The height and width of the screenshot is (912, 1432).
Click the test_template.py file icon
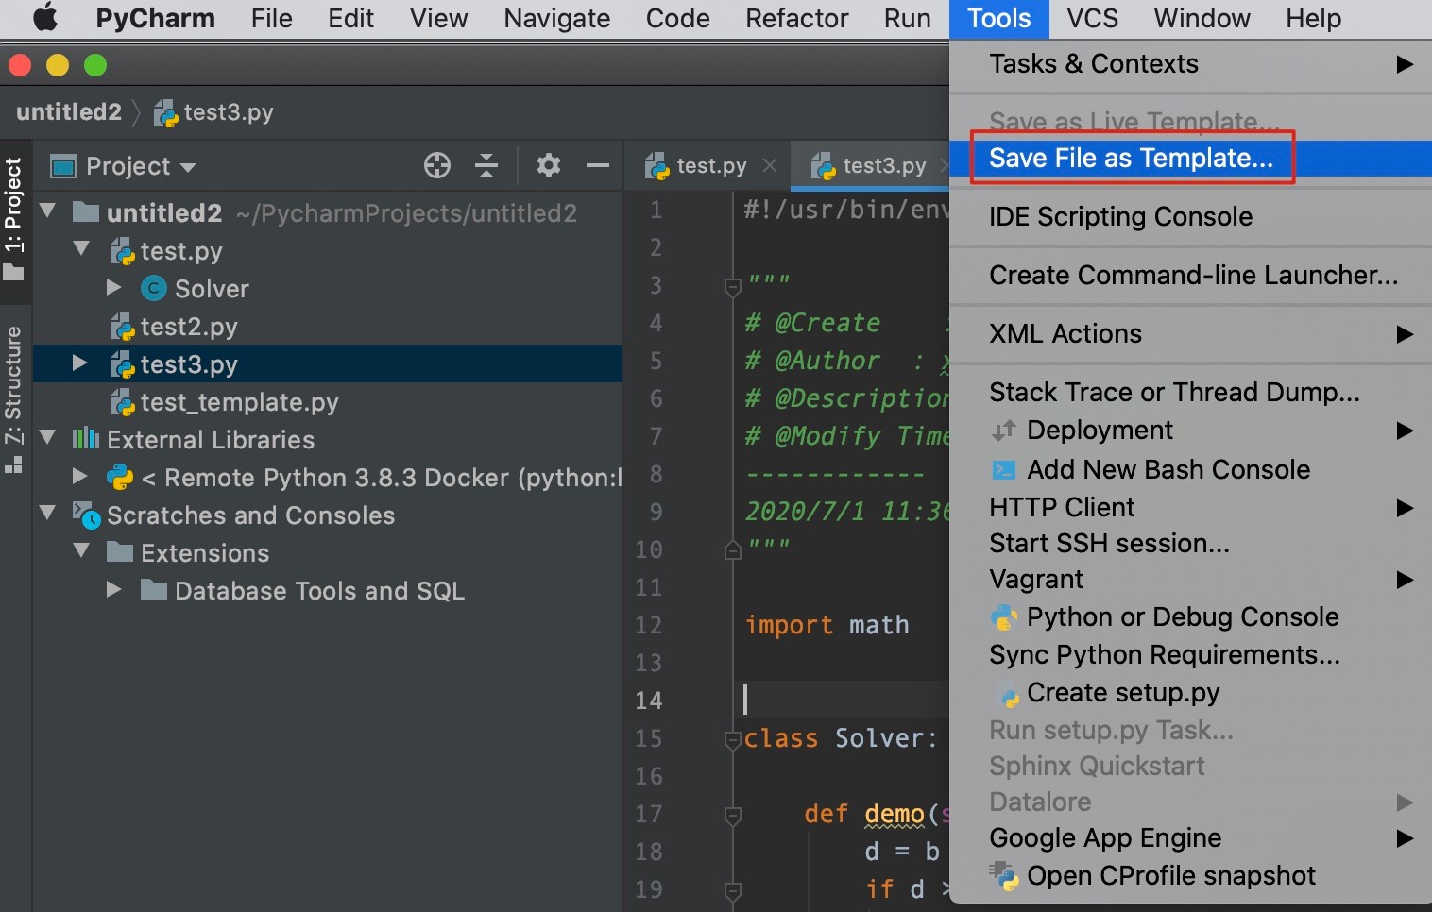pos(123,402)
